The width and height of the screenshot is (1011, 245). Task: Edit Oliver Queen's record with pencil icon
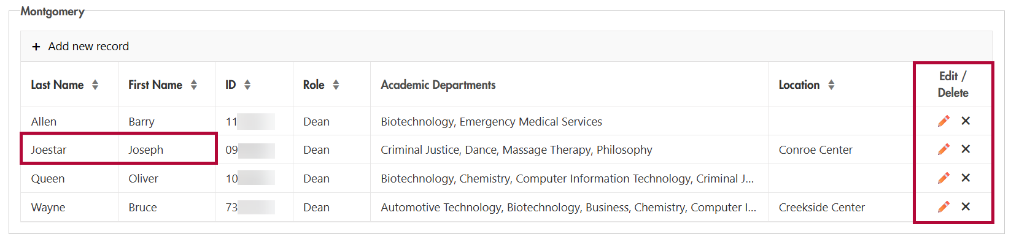(x=943, y=178)
